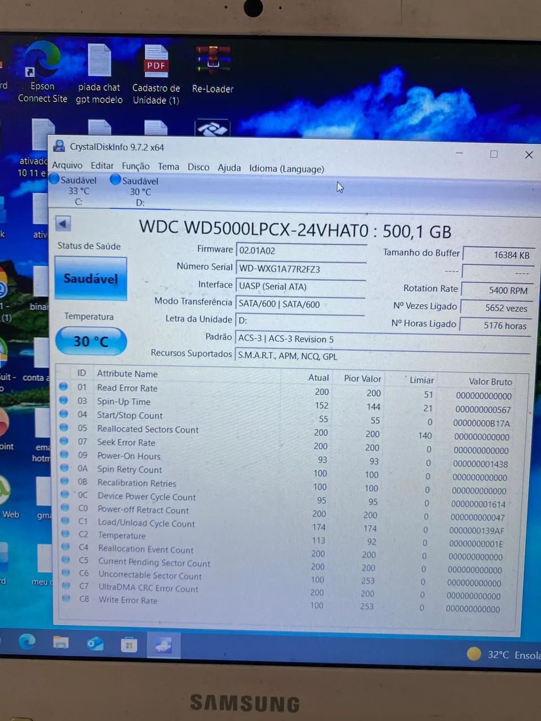This screenshot has height=721, width=541.
Task: Click the Saudável health status button
Action: tap(91, 278)
